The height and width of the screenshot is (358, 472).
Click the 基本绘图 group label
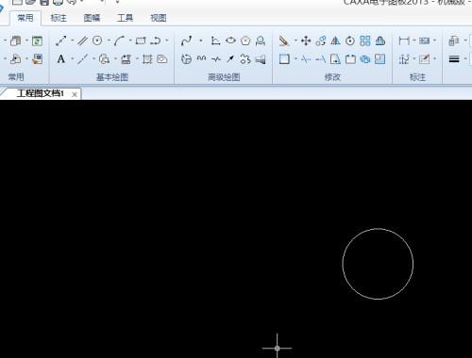112,77
